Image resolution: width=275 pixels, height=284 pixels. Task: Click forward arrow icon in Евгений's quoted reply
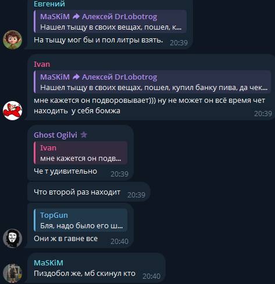(76, 17)
